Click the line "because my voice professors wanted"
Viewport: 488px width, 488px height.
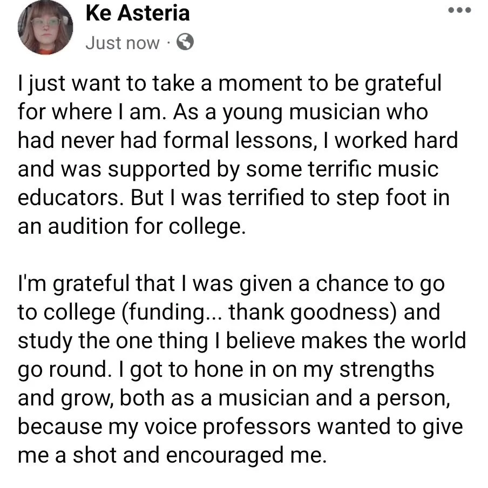click(240, 426)
